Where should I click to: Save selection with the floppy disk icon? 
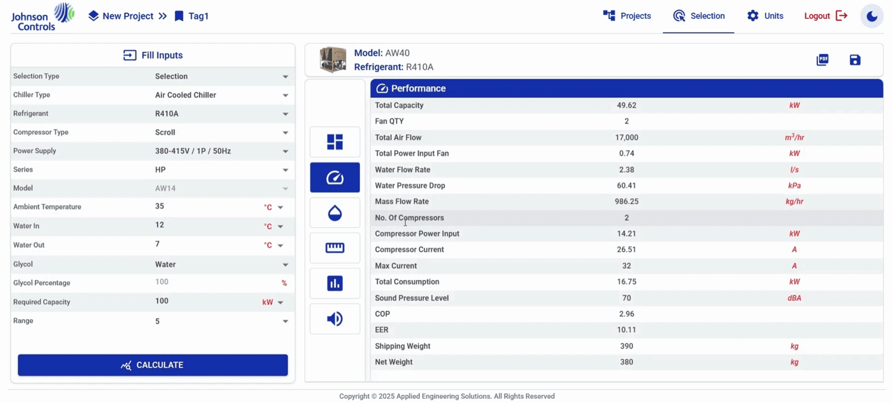[x=855, y=60]
